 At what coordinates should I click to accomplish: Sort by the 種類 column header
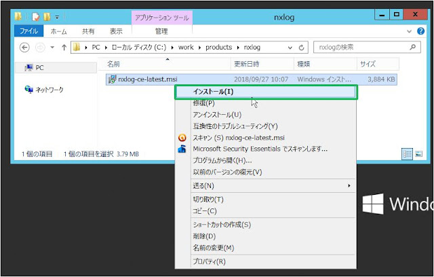click(x=325, y=64)
